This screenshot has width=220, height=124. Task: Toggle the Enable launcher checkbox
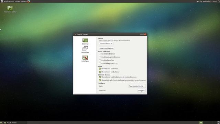(x=100, y=60)
